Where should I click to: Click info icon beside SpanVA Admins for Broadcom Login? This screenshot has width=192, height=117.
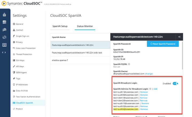click(x=150, y=89)
